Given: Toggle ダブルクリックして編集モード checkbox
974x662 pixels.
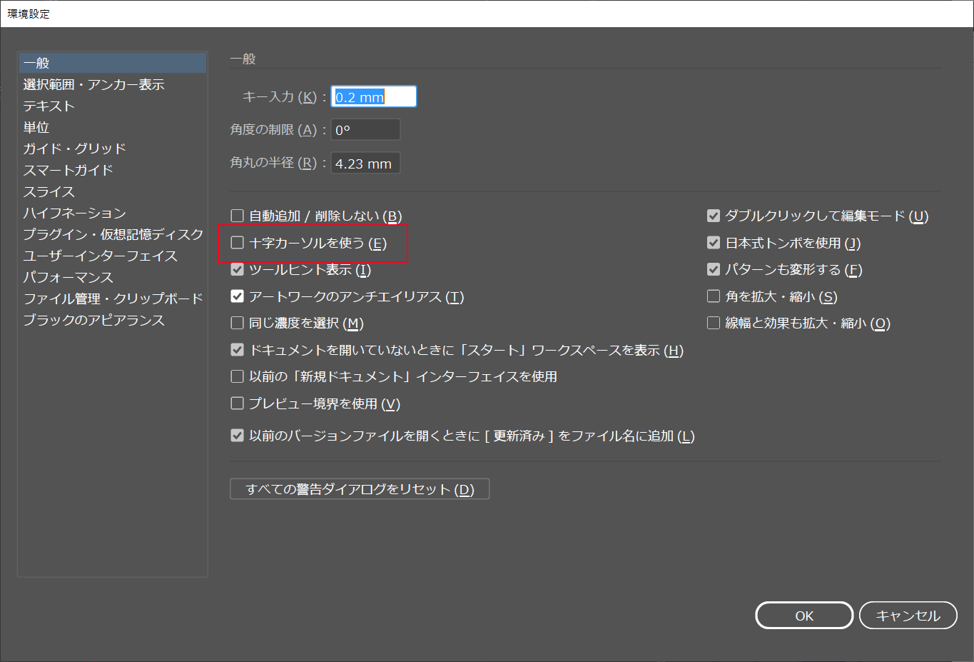Looking at the screenshot, I should point(714,216).
